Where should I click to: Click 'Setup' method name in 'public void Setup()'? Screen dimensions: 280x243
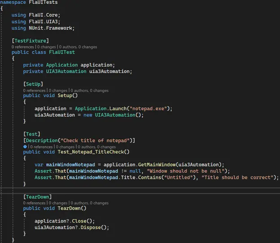point(65,96)
